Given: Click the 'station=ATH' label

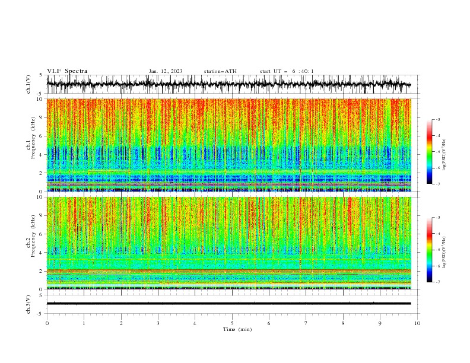Looking at the screenshot, I should tap(220, 71).
